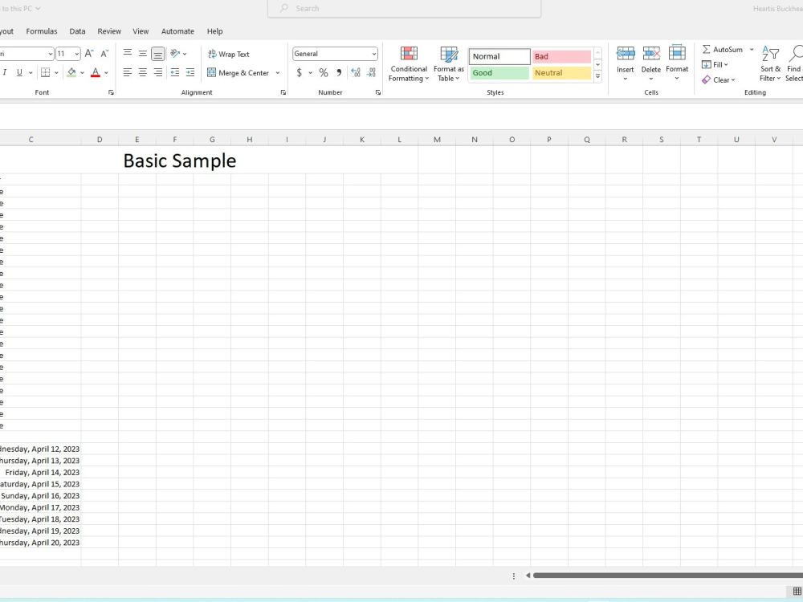Click the Basic Sample title cell
Image resolution: width=803 pixels, height=602 pixels.
coord(180,161)
